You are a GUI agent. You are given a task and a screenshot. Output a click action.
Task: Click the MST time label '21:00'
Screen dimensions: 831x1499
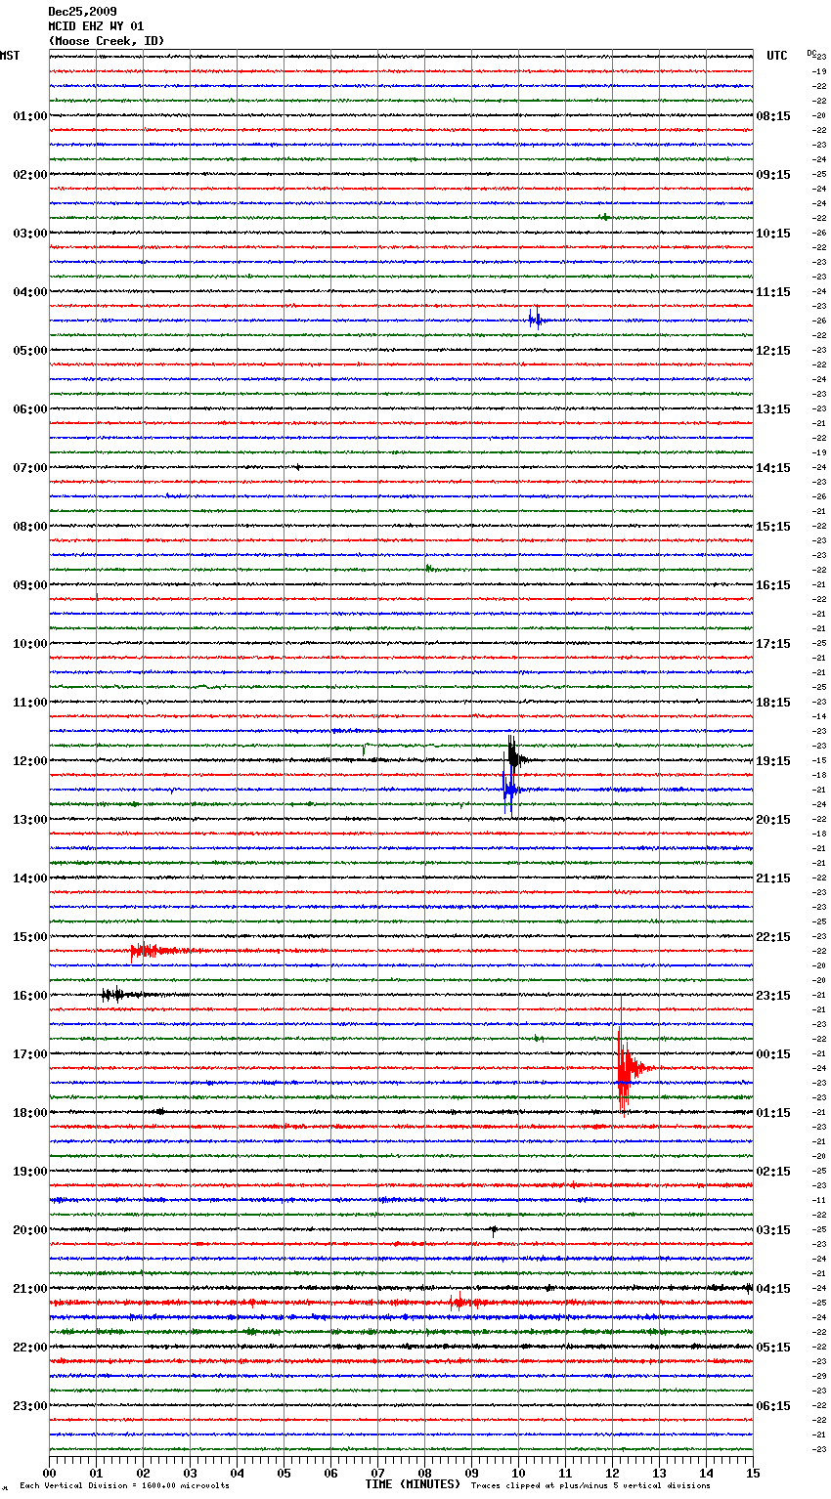coord(30,1289)
